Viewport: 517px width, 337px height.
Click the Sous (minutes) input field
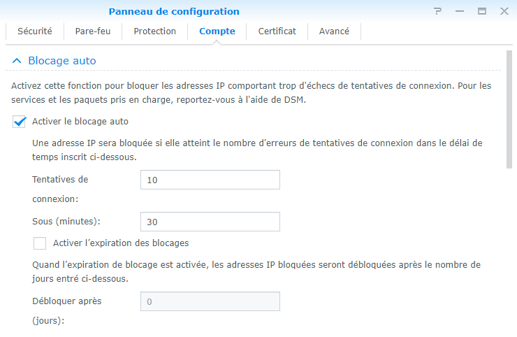(210, 222)
